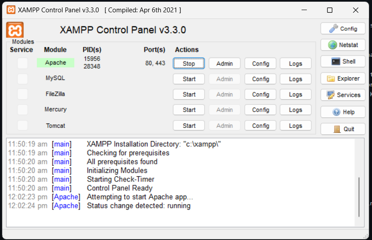
Task: Toggle FileZilla service checkbox
Action: 22,94
